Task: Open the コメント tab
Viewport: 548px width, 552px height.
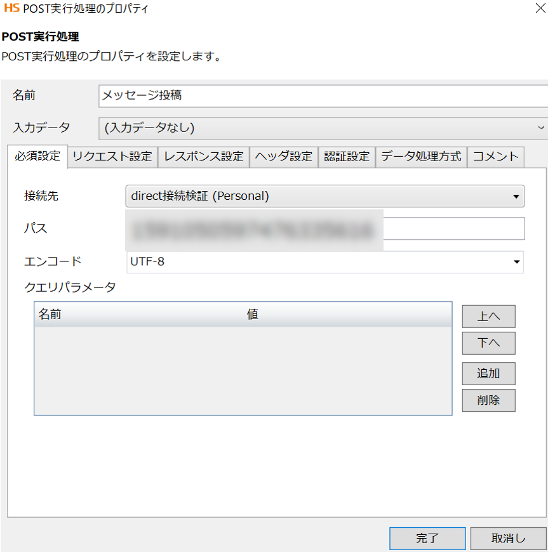Action: (495, 157)
